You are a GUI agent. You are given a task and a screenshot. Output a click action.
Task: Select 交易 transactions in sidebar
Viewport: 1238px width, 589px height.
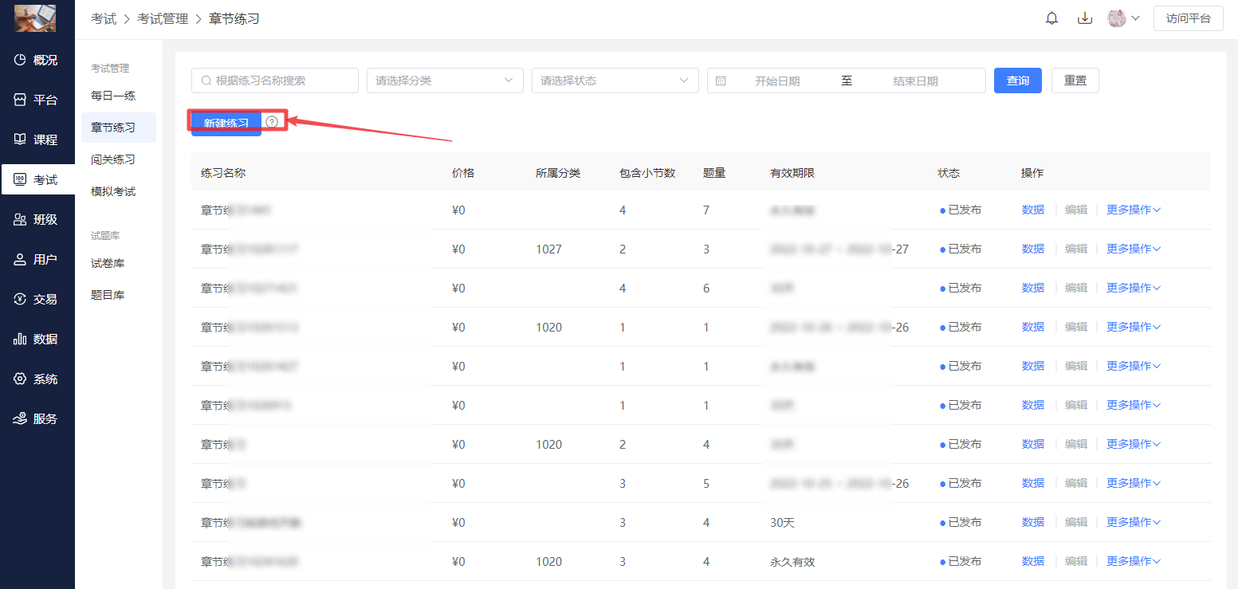37,299
